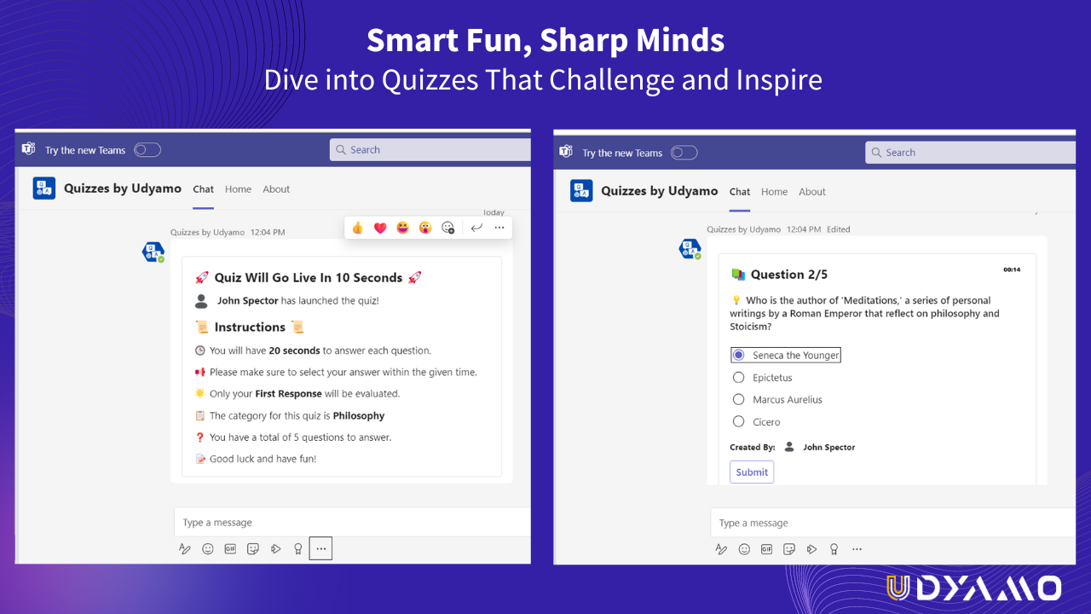Open Emoji picker in left window compose bar
This screenshot has width=1091, height=614.
[x=208, y=549]
